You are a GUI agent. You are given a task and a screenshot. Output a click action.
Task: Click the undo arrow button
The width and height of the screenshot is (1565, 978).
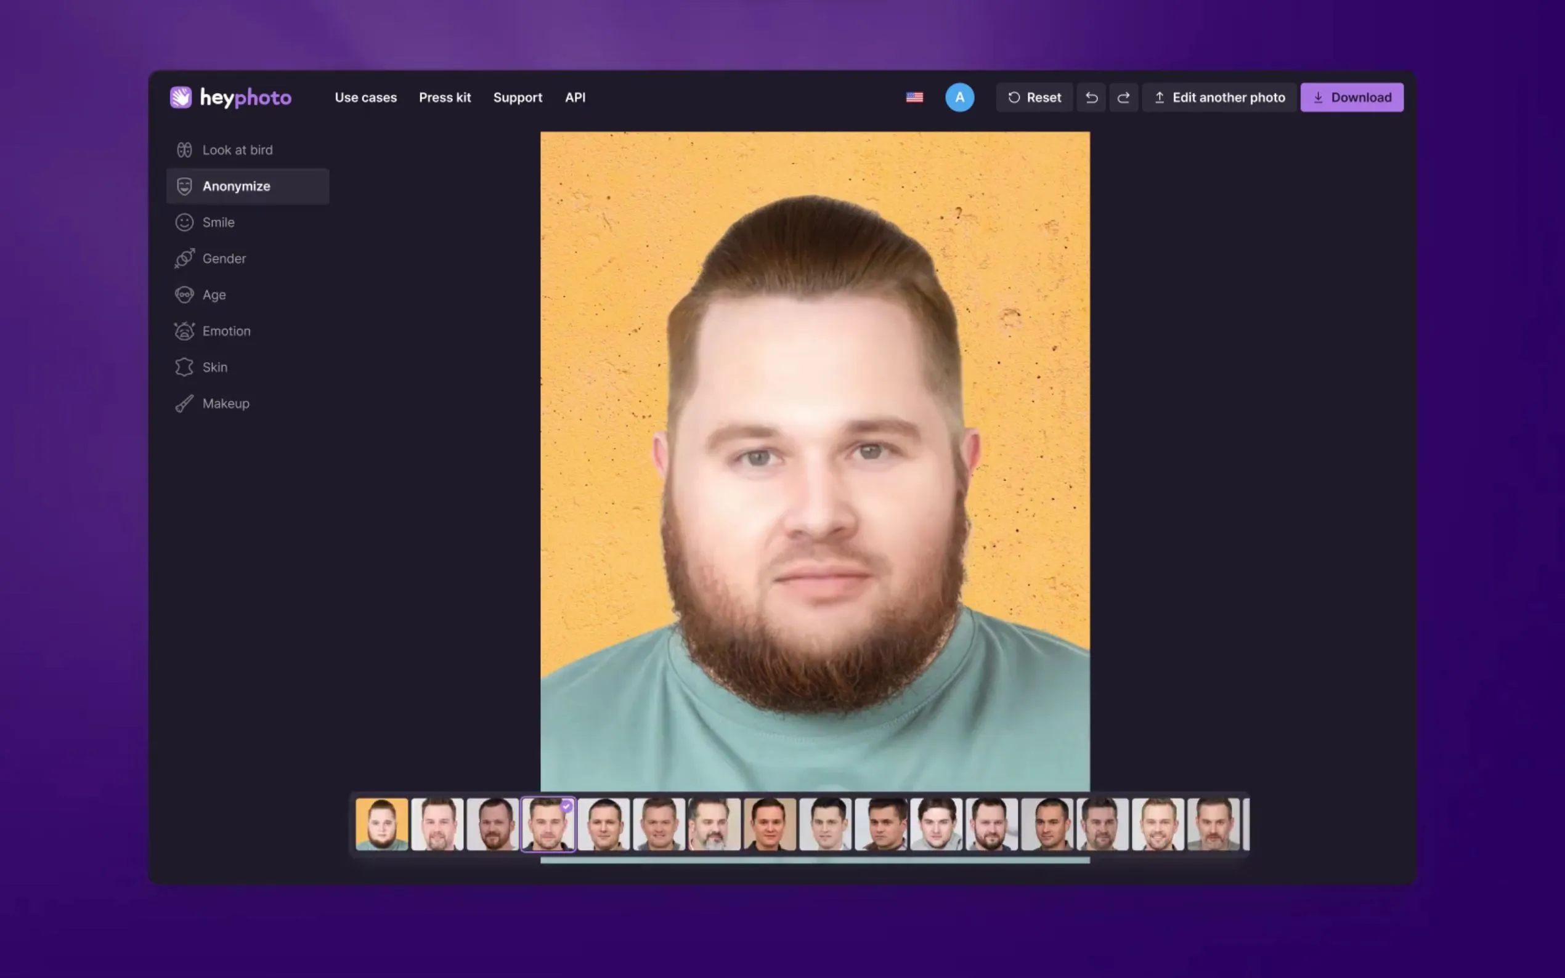tap(1091, 98)
